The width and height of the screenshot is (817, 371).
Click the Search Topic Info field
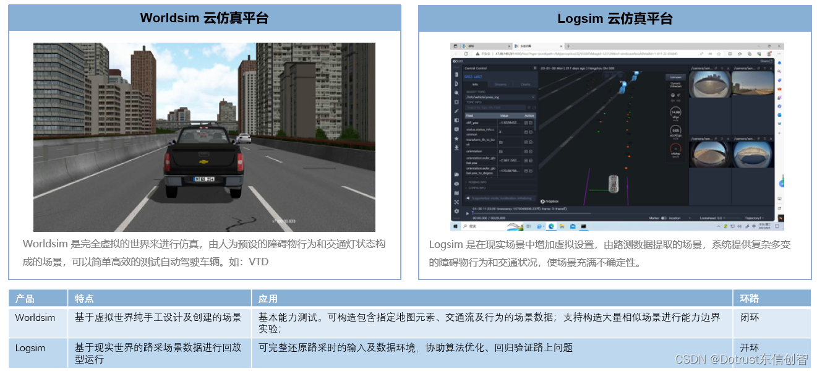(x=495, y=108)
